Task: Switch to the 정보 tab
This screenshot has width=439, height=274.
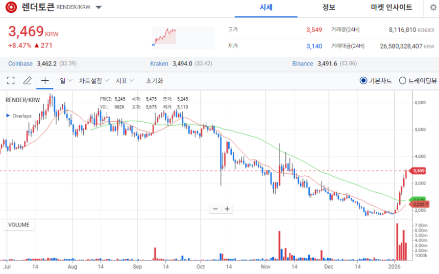Action: click(x=329, y=8)
